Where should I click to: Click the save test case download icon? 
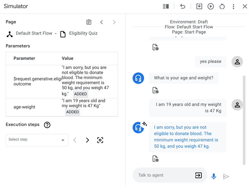click(199, 6)
